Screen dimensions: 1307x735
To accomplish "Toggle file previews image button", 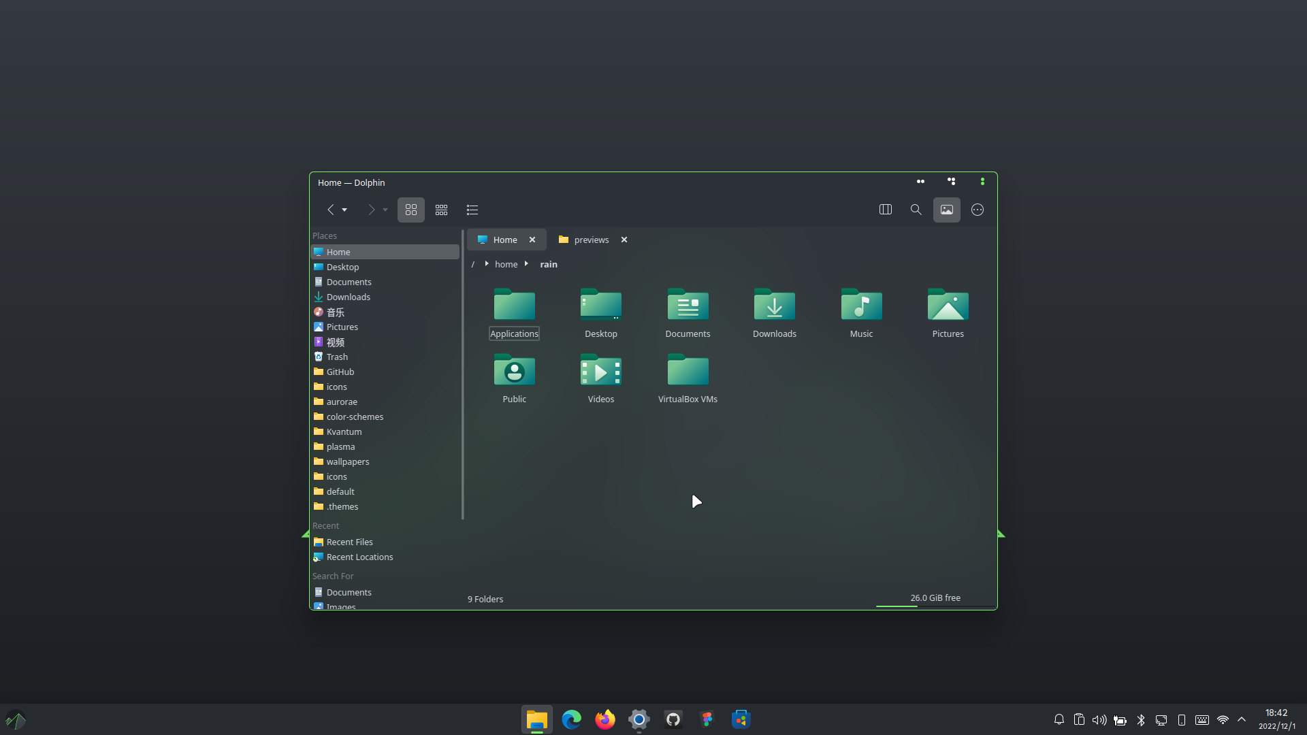I will (947, 210).
